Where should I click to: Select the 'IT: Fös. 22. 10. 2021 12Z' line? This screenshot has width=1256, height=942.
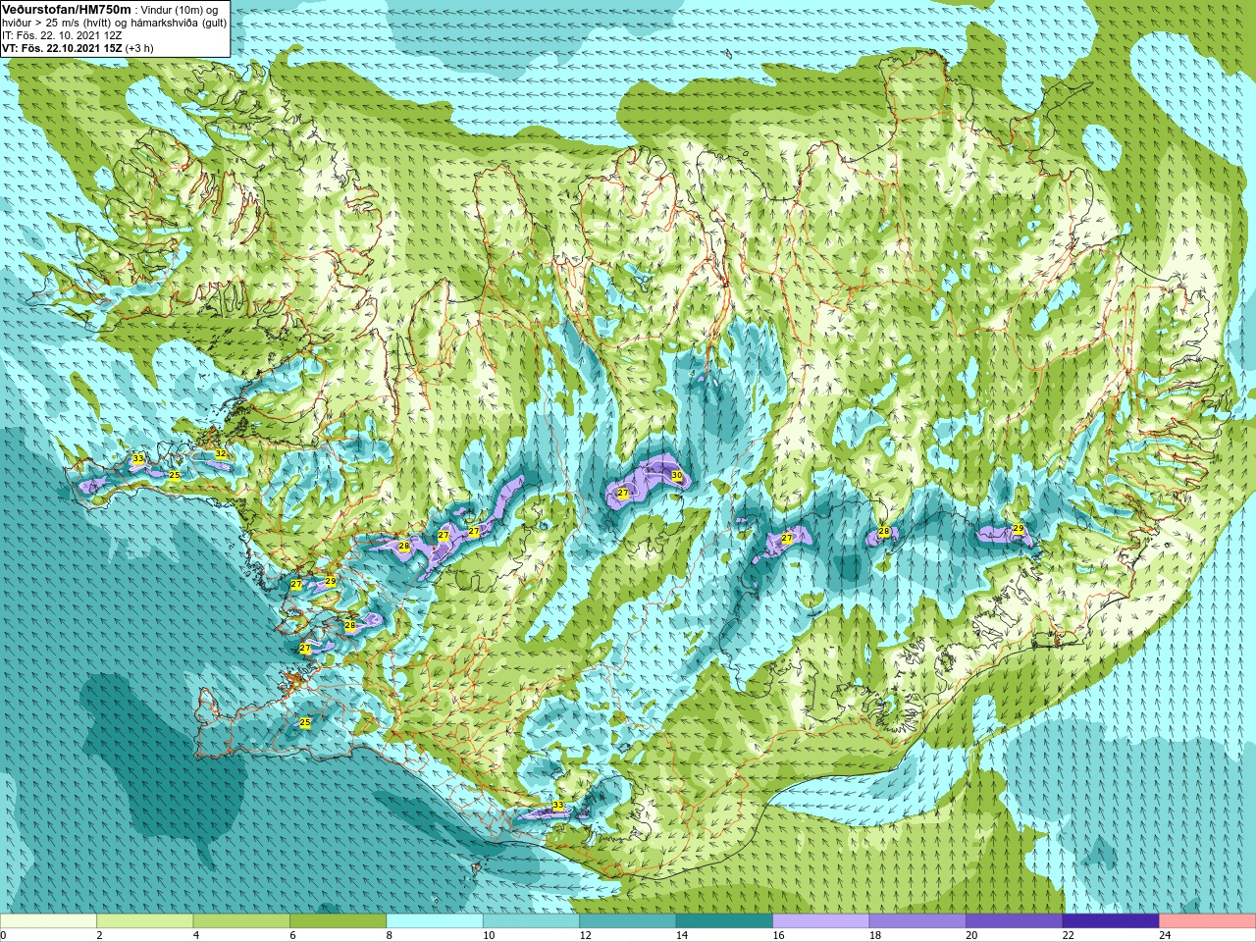point(62,35)
